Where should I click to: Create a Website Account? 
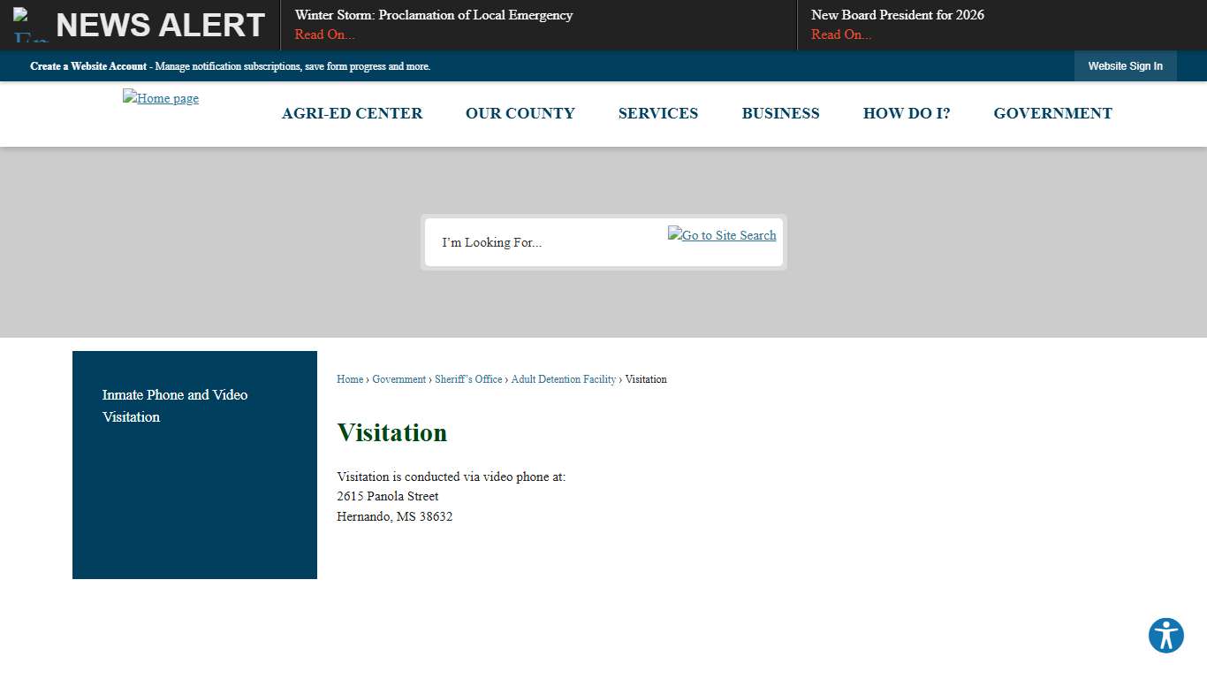(x=86, y=66)
